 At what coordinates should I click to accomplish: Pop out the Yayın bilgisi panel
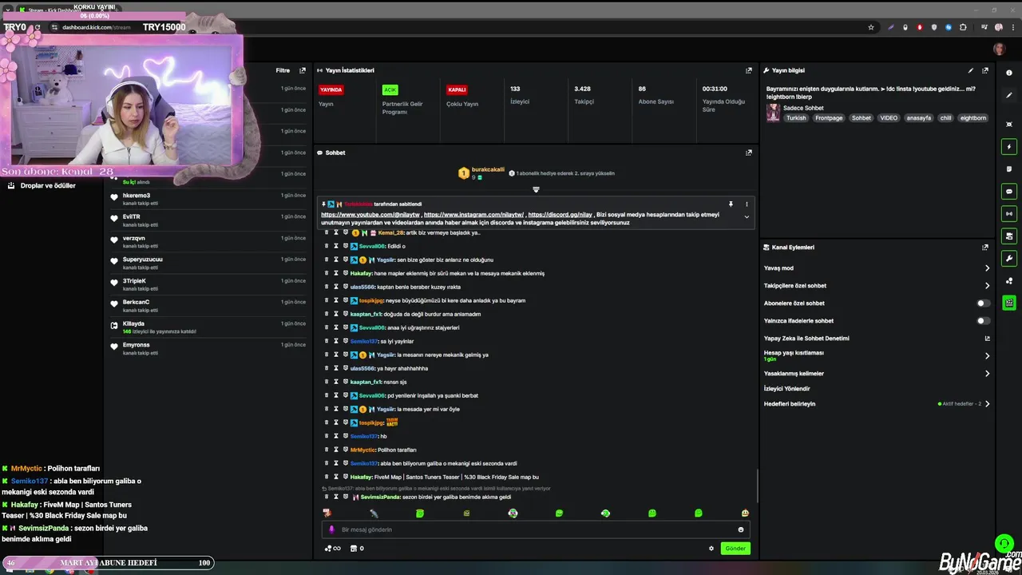984,70
